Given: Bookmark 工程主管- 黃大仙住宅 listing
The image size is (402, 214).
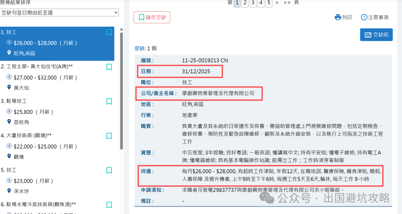Looking at the screenshot, I should pos(109,67).
